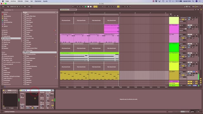Viewport: 203px width, 114px height.
Task: Open the ACOUSTIC GUITAR preset dropdown
Action: pyautogui.click(x=12, y=92)
